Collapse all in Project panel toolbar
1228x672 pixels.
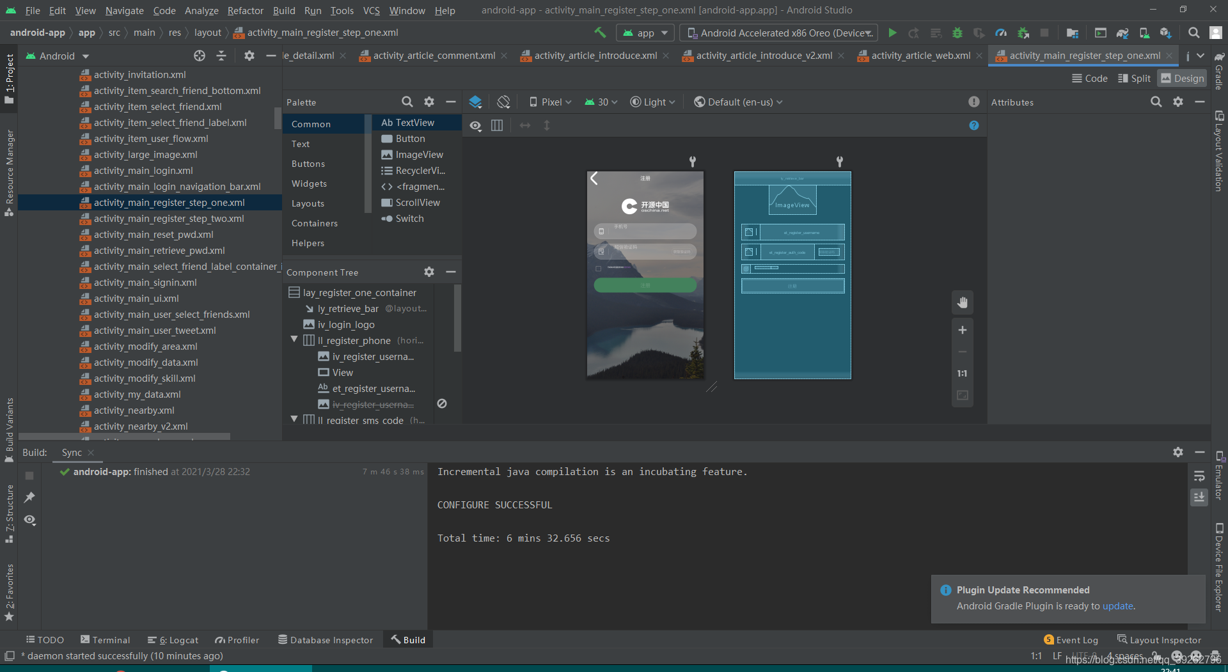tap(221, 56)
